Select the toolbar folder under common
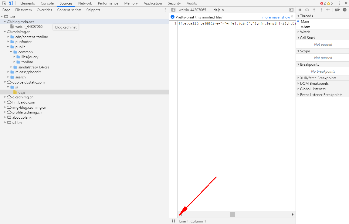 tap(27, 62)
